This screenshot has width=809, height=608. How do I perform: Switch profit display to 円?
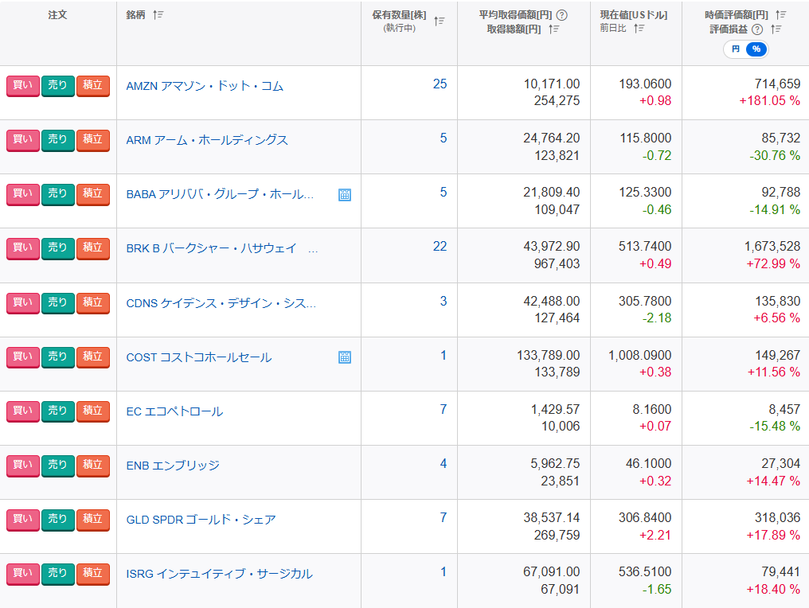(736, 49)
